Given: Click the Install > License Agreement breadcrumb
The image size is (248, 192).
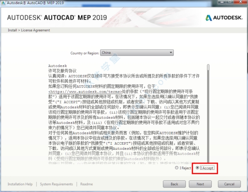Looking at the screenshot, I should 29,30.
